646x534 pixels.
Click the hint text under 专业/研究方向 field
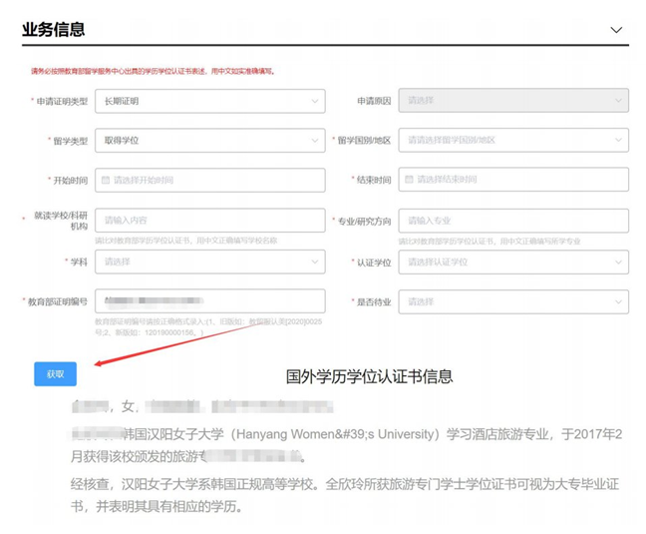[x=489, y=242]
